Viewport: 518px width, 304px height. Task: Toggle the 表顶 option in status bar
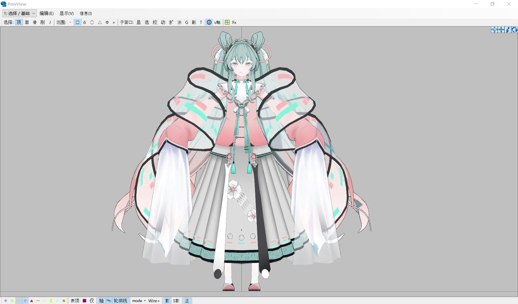click(75, 301)
